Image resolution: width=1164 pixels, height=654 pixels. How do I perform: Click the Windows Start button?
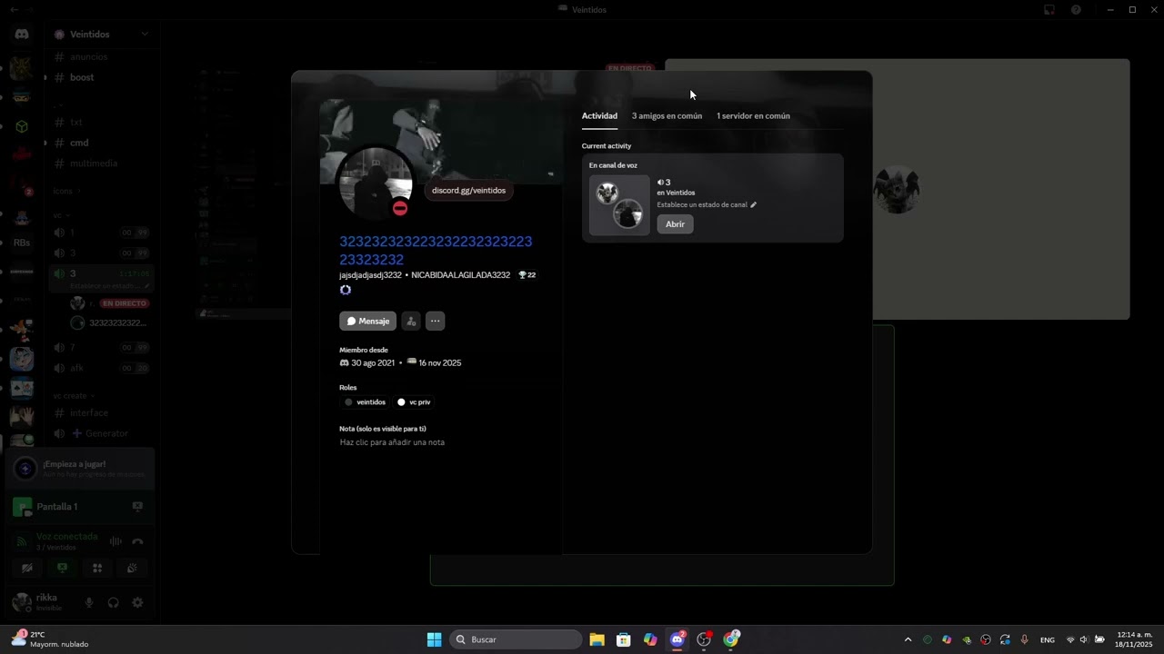coord(434,639)
